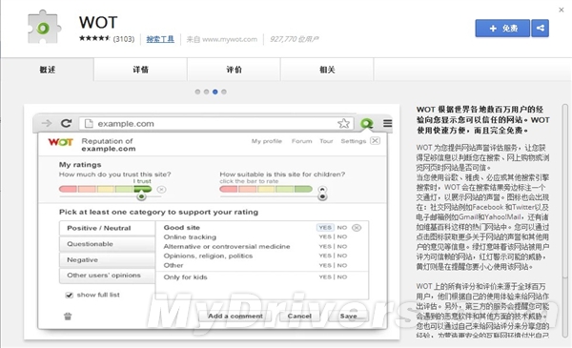Toggle the show full list checkbox

[x=70, y=296]
